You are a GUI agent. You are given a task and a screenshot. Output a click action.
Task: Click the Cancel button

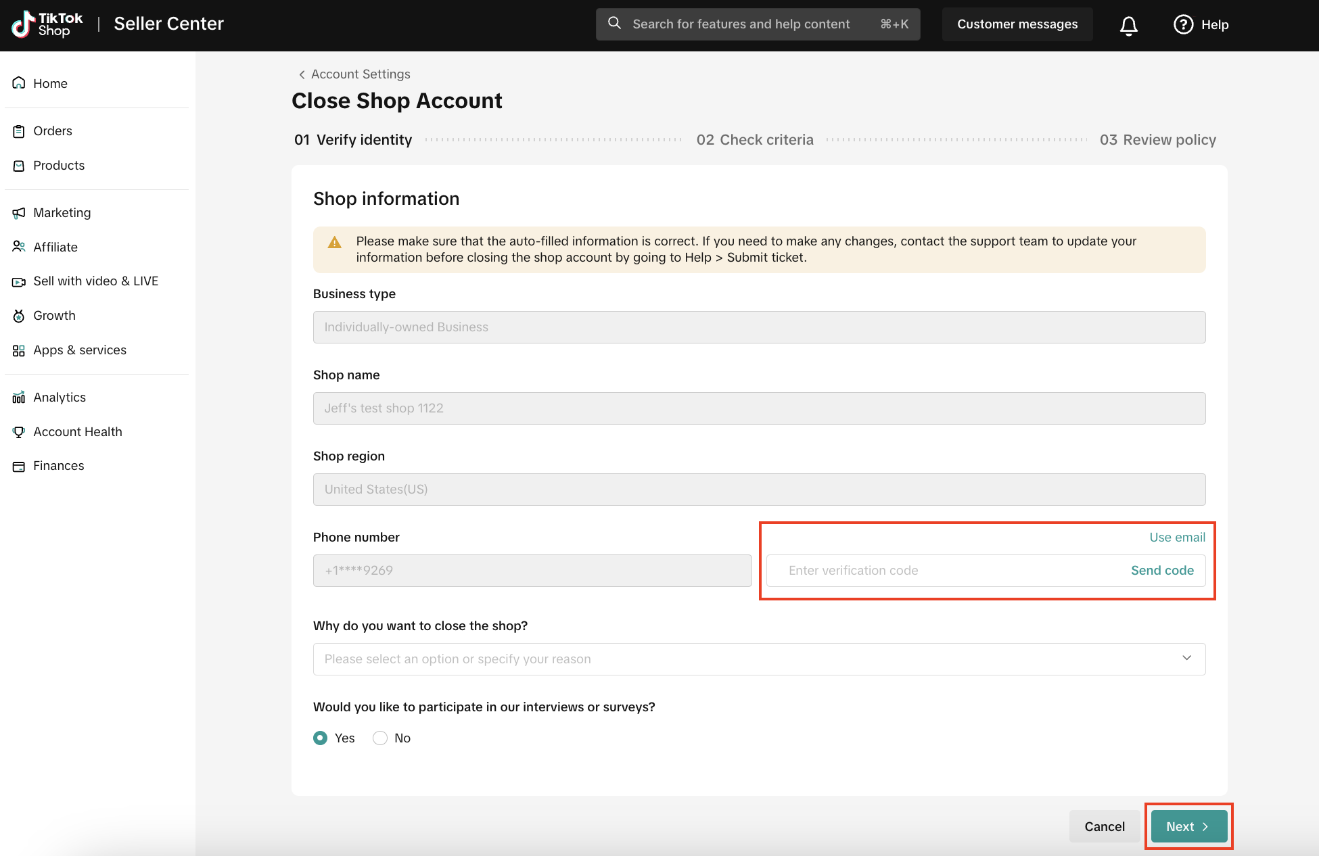(1104, 826)
